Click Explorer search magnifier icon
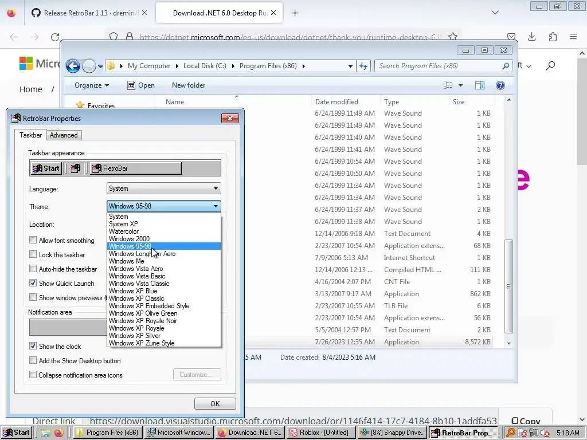Viewport: 587px width, 440px height. (506, 66)
